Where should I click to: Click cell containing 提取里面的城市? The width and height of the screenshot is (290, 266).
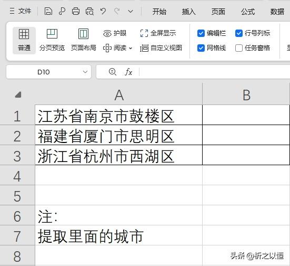click(x=119, y=235)
